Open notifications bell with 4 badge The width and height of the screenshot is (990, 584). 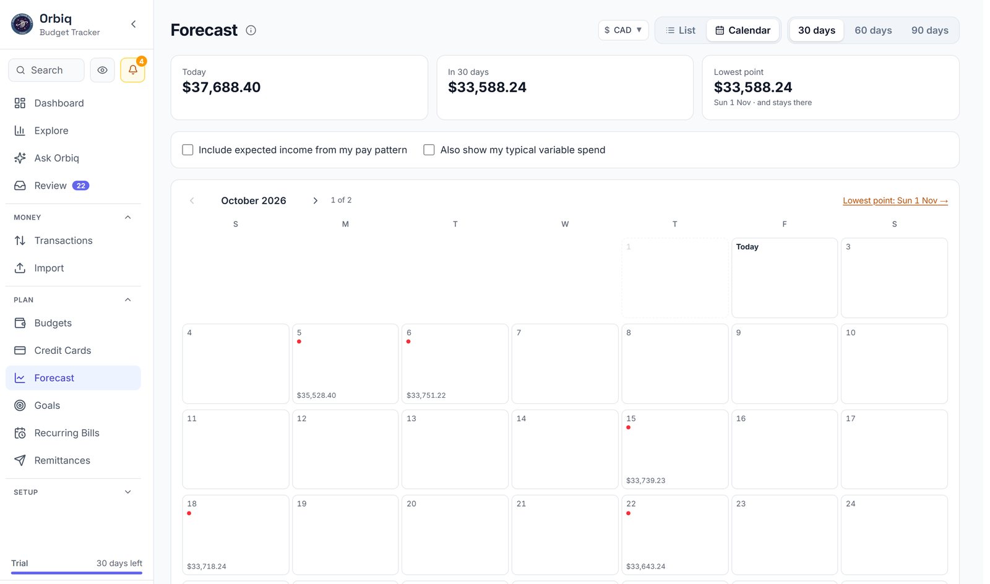click(x=132, y=70)
